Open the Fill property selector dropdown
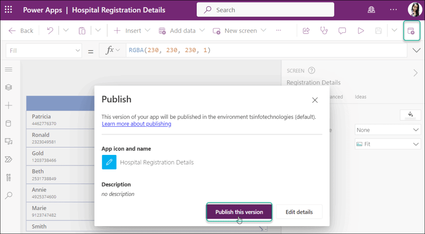Image resolution: width=425 pixels, height=234 pixels. pos(44,51)
